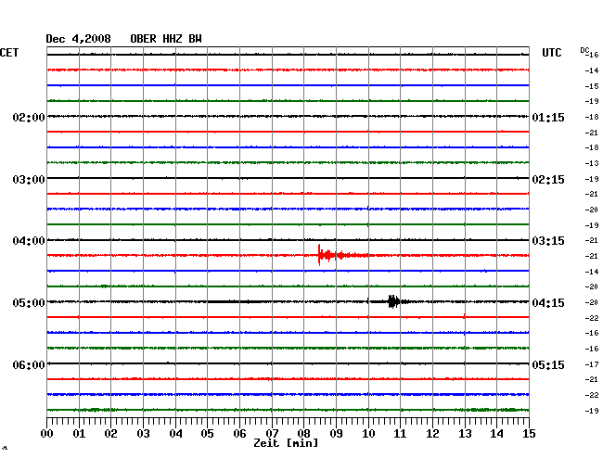Click the date label "Dec 4,2008"
Image resolution: width=603 pixels, height=458 pixels.
(x=78, y=39)
